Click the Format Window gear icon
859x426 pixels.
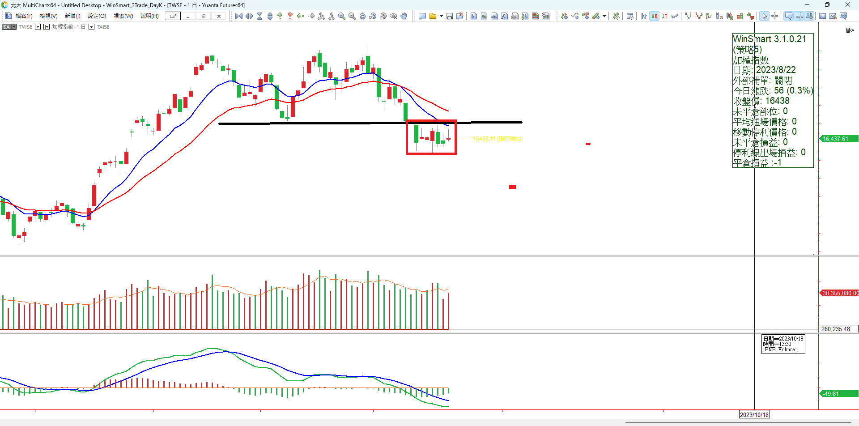tap(630, 16)
